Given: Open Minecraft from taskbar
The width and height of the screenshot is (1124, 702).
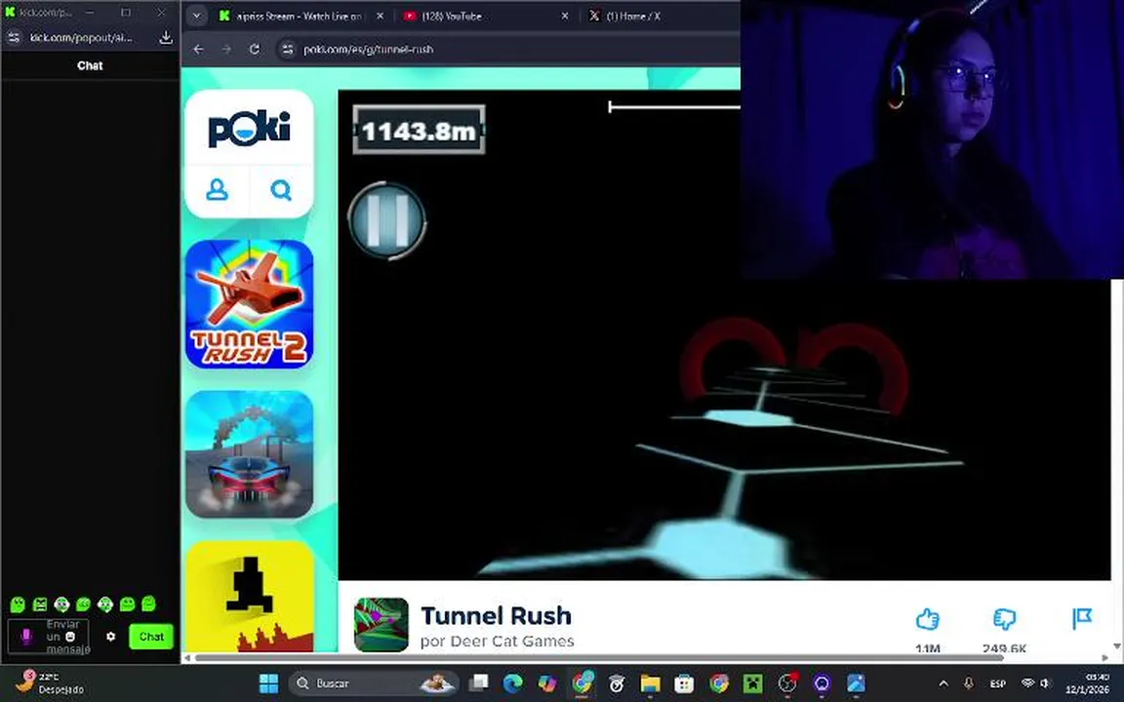Looking at the screenshot, I should [753, 682].
